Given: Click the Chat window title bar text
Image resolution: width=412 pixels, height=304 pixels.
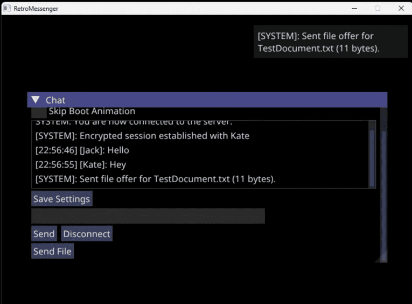Looking at the screenshot, I should pyautogui.click(x=55, y=100).
